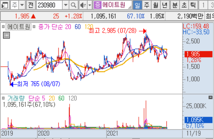Open stock search with the magnifier icon
Screen dimensions: 214x139
click(73, 5)
